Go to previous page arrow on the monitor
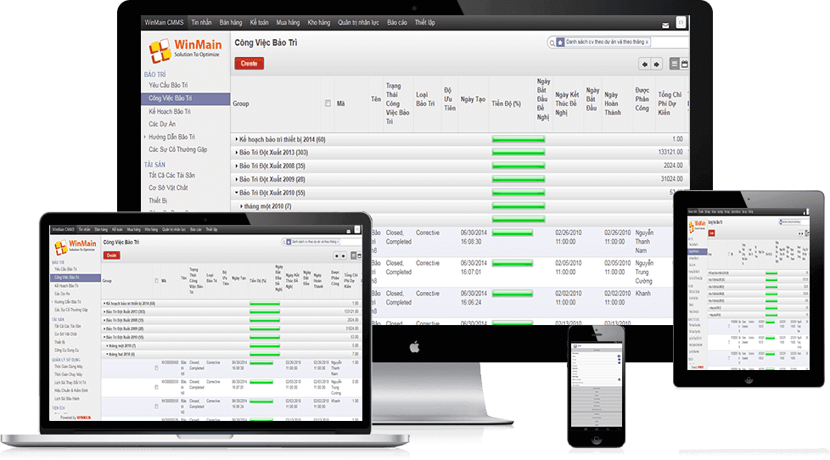The image size is (830, 460). (645, 64)
